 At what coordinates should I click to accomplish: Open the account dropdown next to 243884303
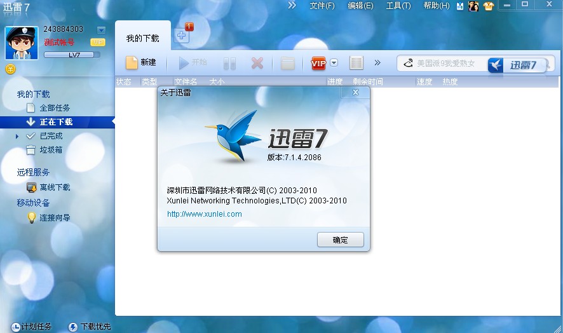click(101, 30)
